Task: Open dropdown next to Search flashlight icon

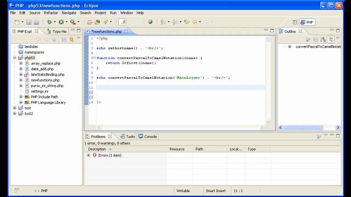Action: [111, 22]
